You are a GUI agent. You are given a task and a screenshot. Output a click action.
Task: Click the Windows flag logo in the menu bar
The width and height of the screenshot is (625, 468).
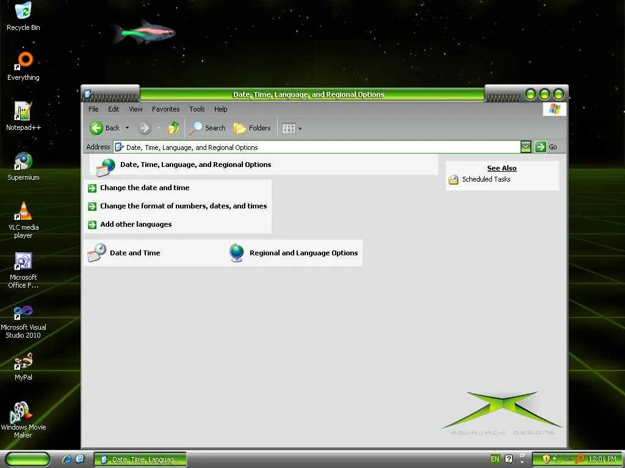point(554,109)
